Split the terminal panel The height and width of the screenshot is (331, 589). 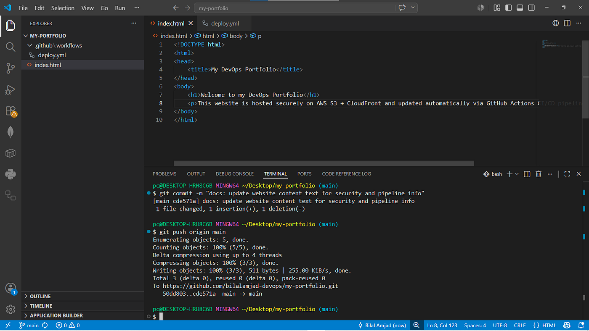coord(527,174)
